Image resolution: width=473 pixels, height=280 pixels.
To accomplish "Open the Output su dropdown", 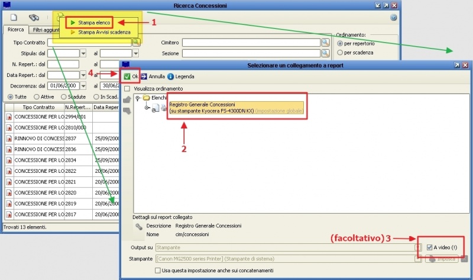I will coord(418,247).
